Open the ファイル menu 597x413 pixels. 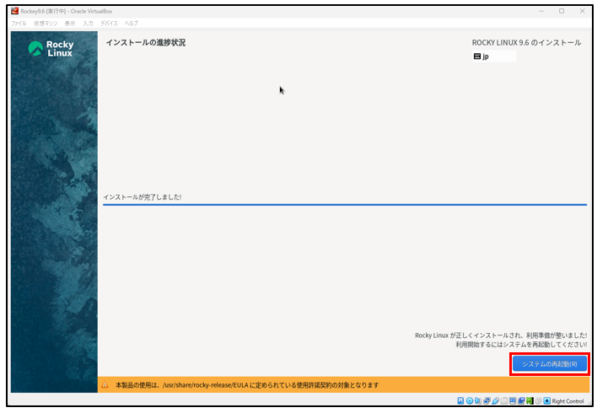19,23
